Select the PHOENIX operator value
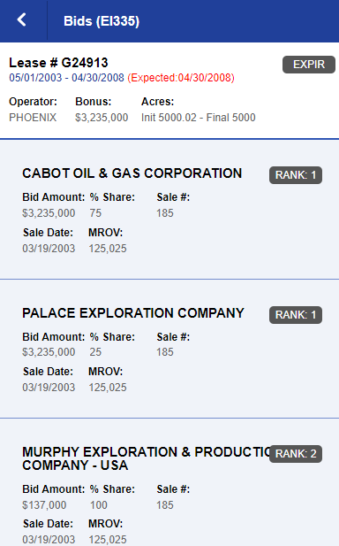 33,118
